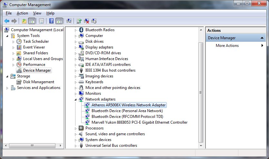Click the Shared Folders icon

[19, 53]
